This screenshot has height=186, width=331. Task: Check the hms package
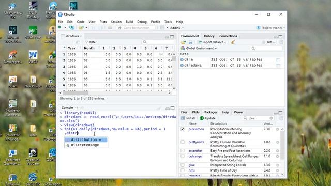tap(183, 170)
